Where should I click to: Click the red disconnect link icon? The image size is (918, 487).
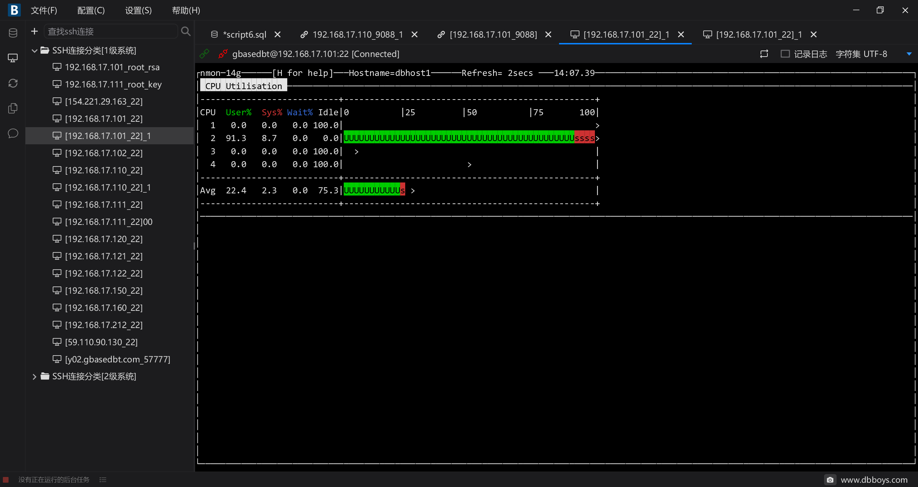coord(223,54)
